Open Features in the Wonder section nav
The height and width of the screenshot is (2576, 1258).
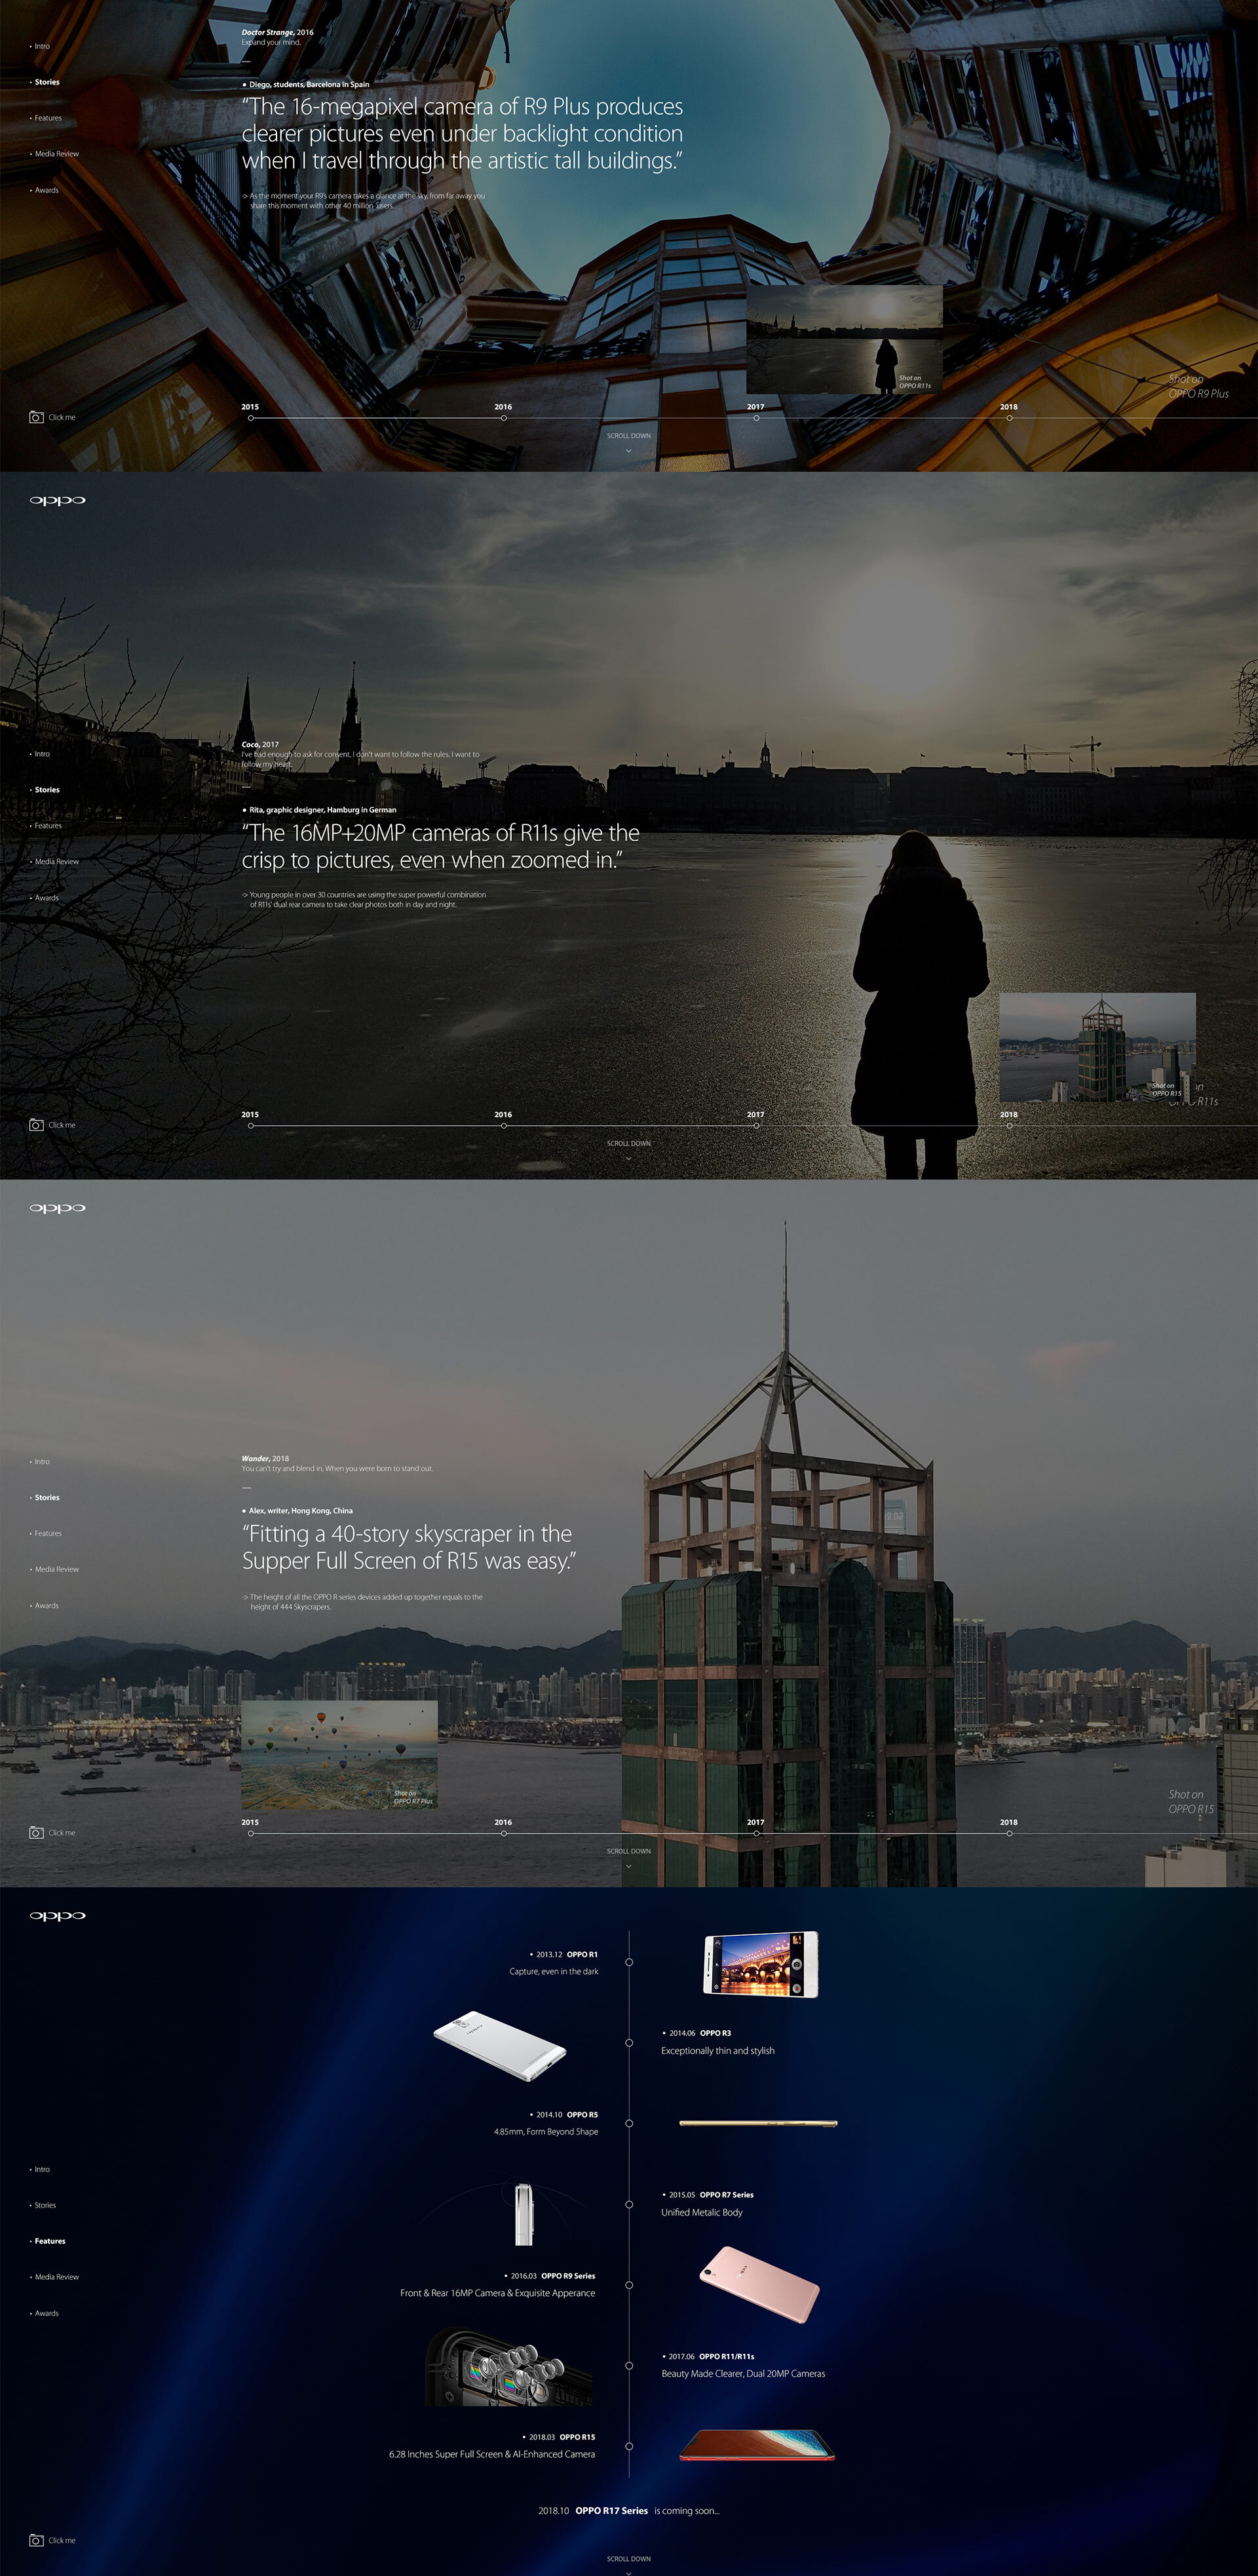pyautogui.click(x=47, y=1534)
